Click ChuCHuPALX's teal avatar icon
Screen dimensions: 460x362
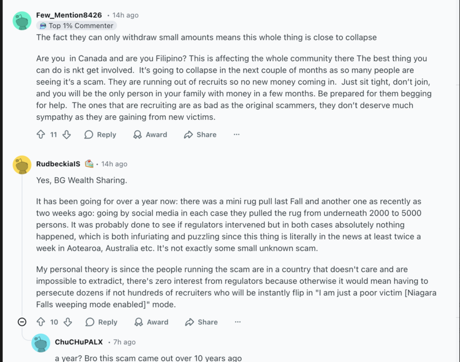click(41, 343)
